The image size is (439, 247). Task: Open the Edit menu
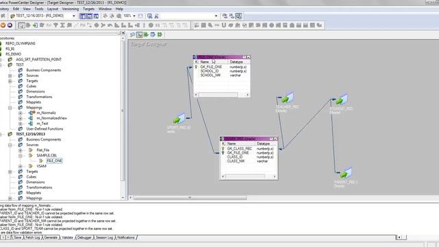coord(16,9)
